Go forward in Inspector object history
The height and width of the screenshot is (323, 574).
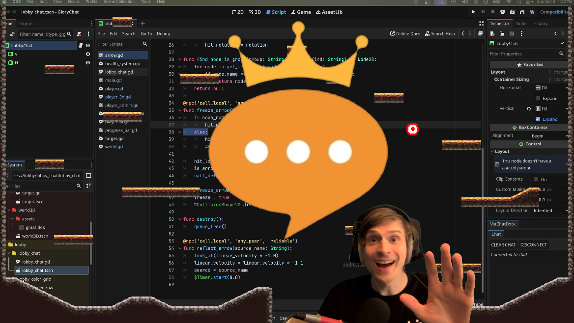(x=563, y=34)
